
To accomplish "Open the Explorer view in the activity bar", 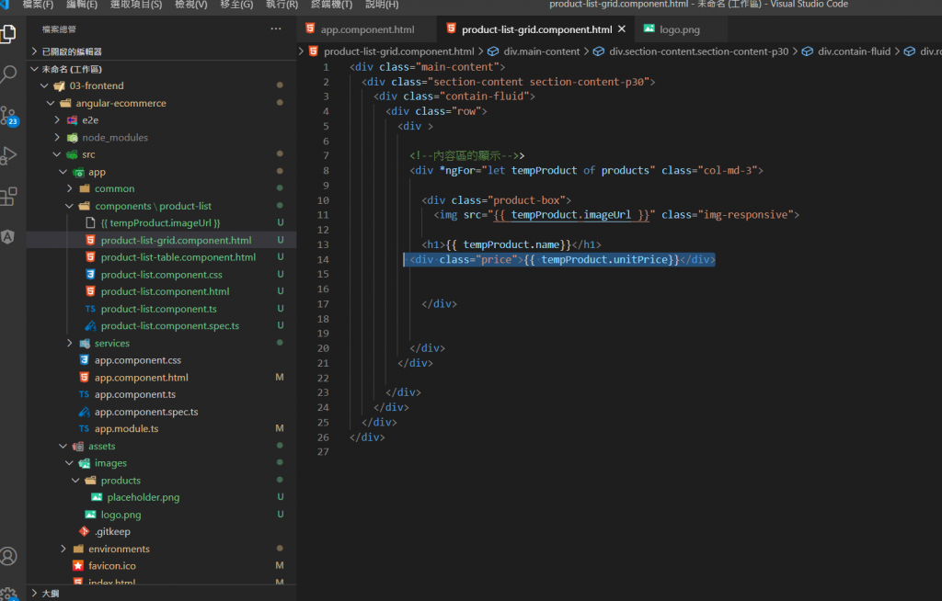I will pyautogui.click(x=9, y=35).
